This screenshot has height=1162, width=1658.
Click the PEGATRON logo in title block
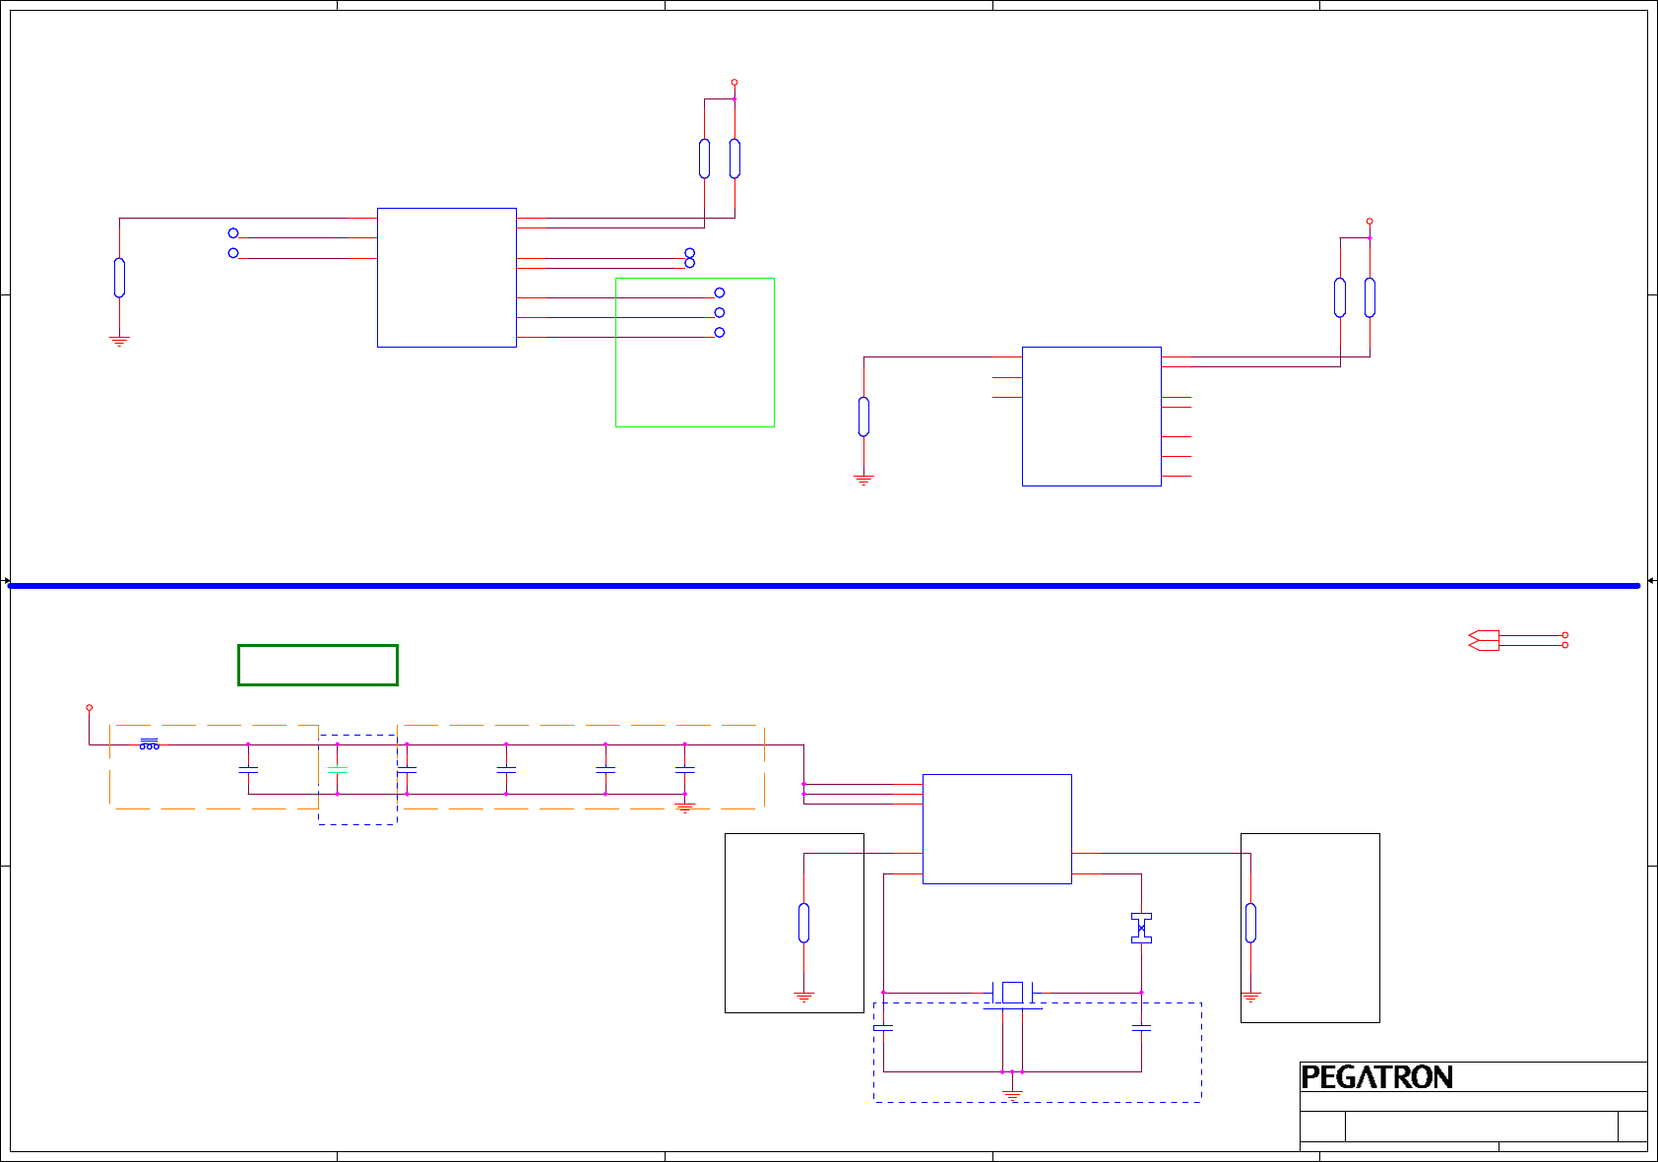[x=1376, y=1077]
